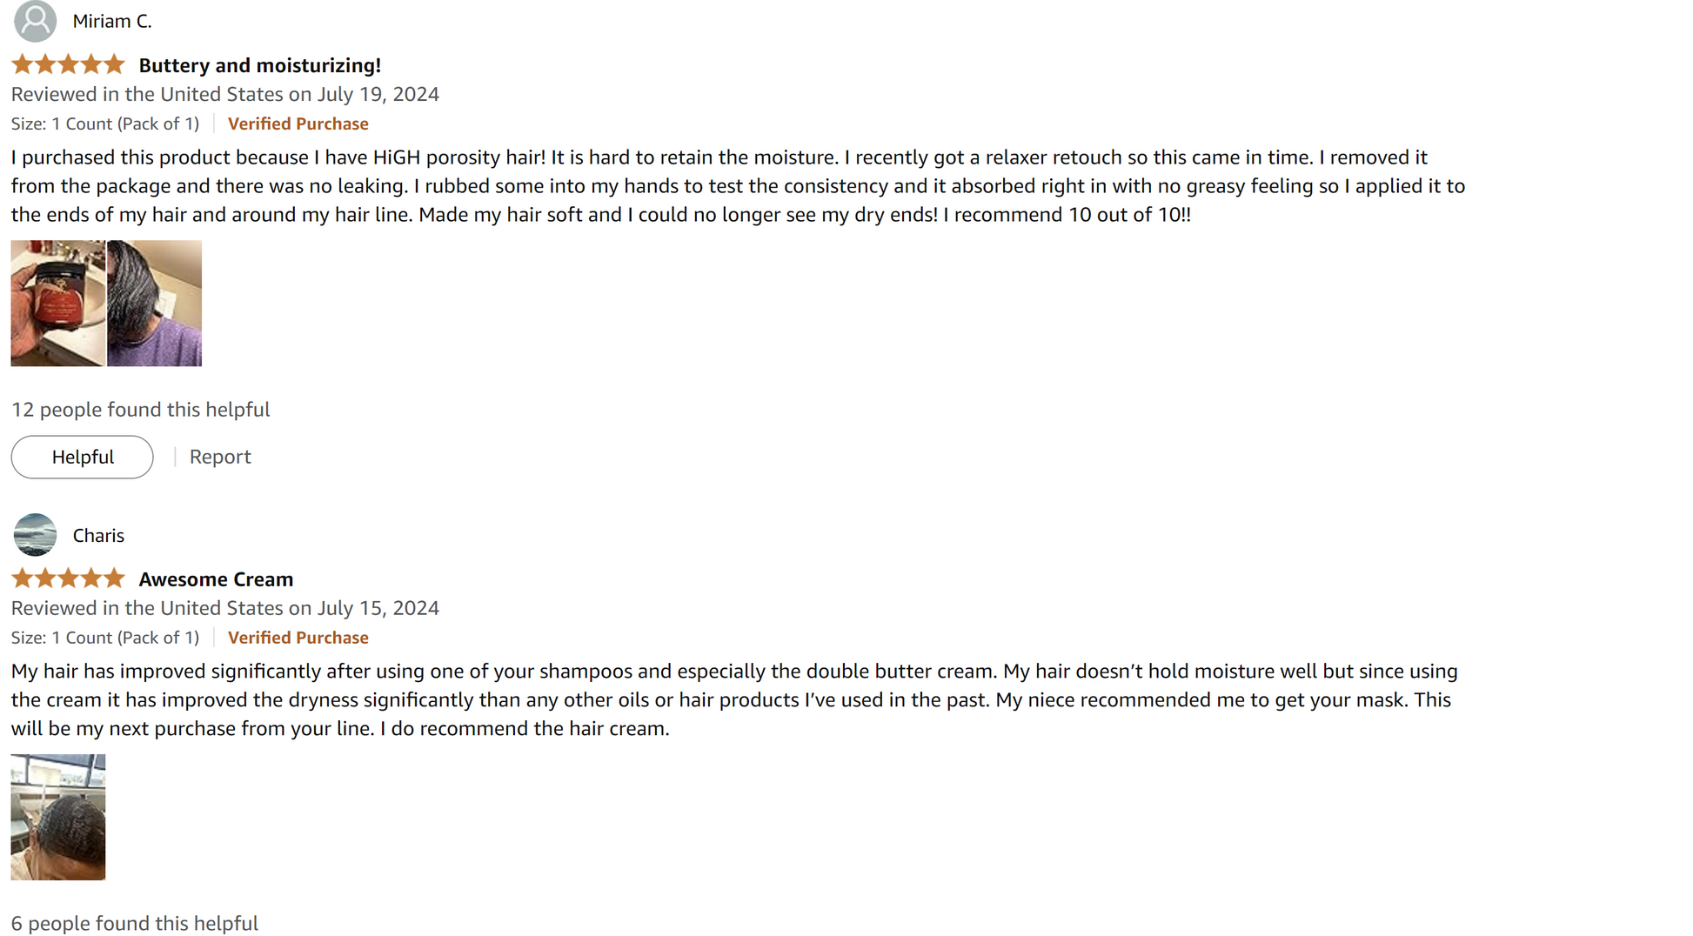The image size is (1693, 936).
Task: Open the hair photo with purple shirt
Action: pos(155,304)
